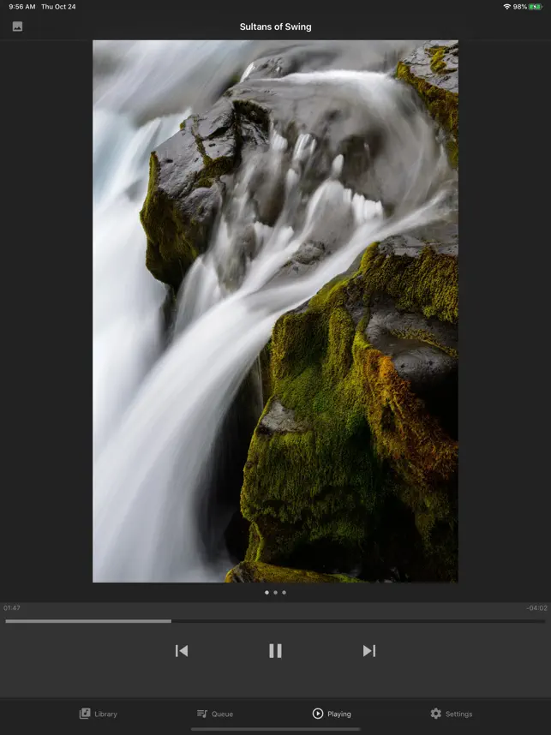Open the Queue tab
Viewport: 551px width, 735px height.
[x=215, y=714]
